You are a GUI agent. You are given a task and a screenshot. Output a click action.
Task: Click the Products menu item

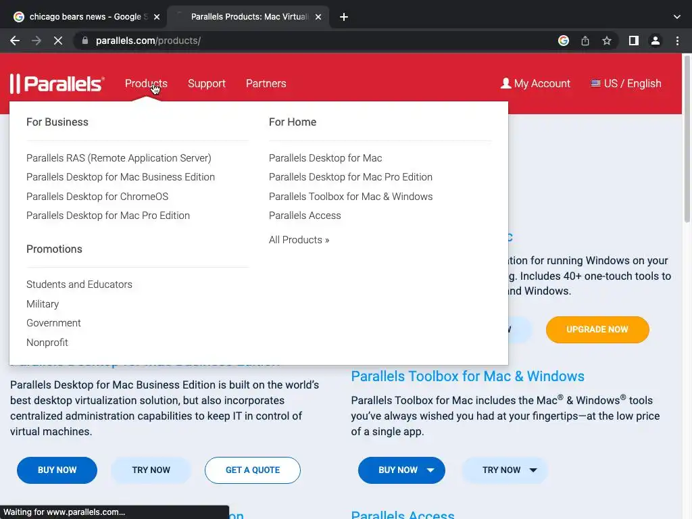(146, 83)
